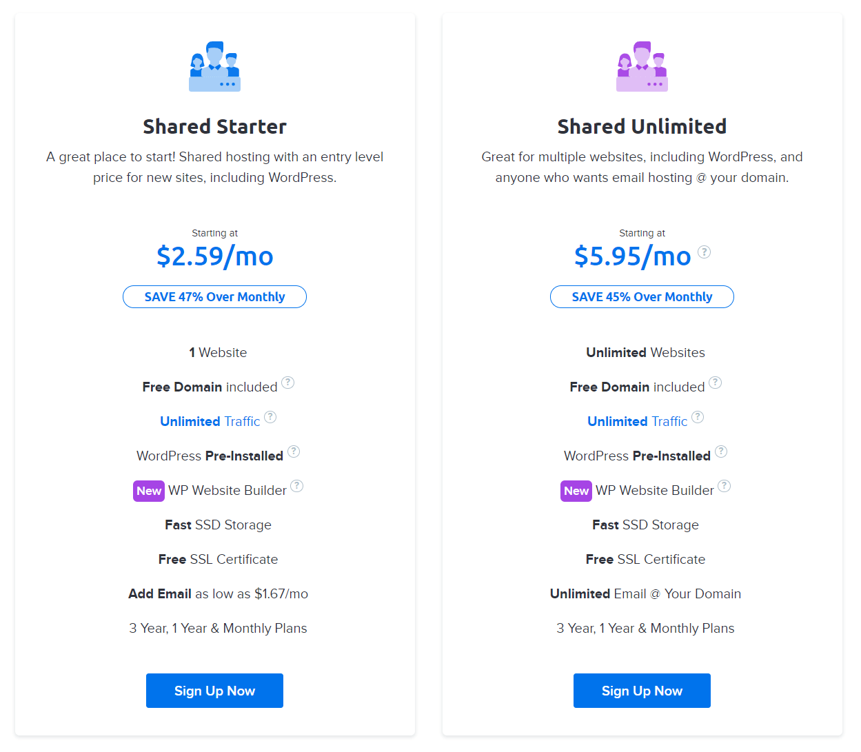Click the Shared Unlimited purple people icon
The width and height of the screenshot is (861, 752).
click(642, 66)
